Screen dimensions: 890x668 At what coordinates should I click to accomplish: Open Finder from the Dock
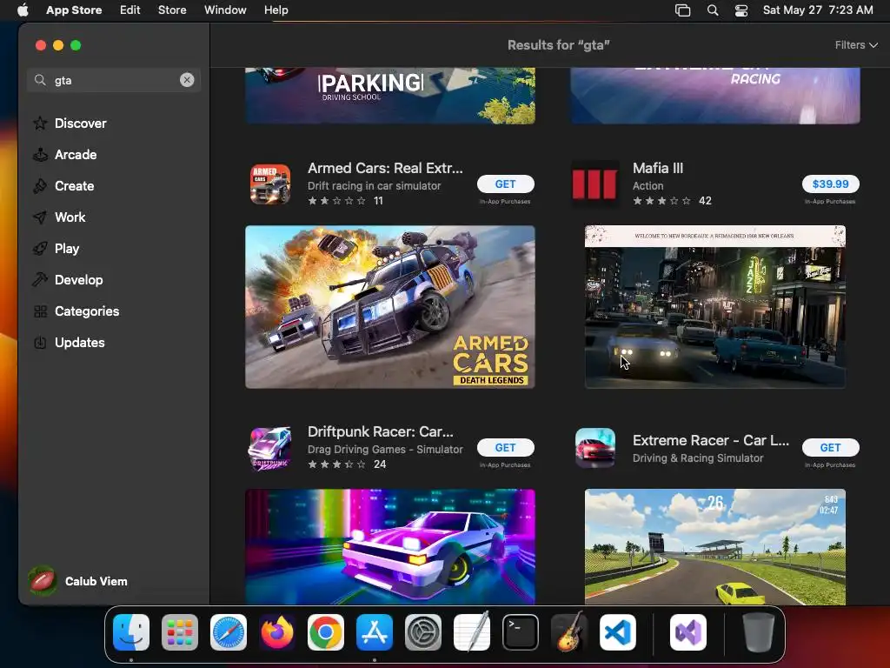tap(131, 632)
